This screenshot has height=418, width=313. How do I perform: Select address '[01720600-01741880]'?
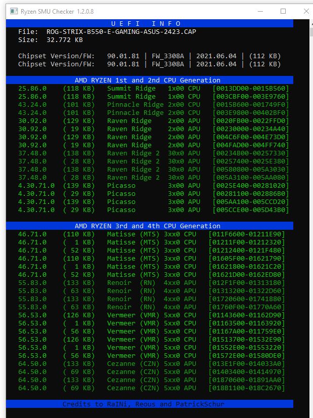[x=247, y=299]
